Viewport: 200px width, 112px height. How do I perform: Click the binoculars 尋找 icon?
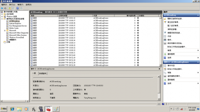pyautogui.click(x=165, y=40)
